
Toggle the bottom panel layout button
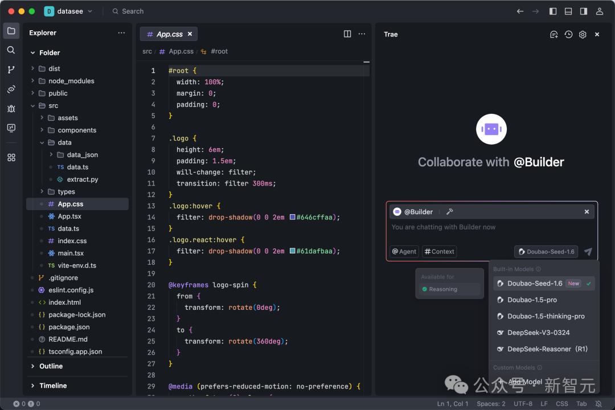[568, 11]
